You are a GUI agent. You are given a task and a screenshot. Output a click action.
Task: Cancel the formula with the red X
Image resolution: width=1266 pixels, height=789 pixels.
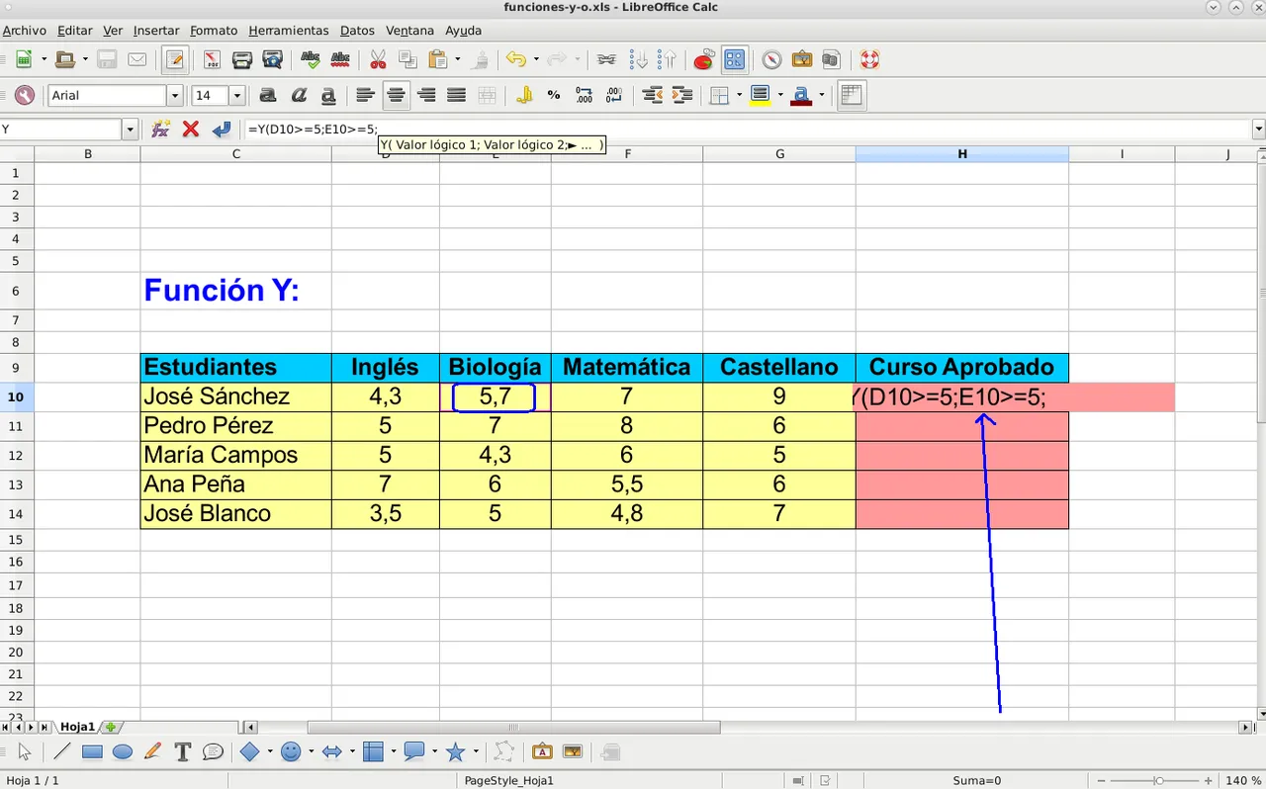point(191,129)
